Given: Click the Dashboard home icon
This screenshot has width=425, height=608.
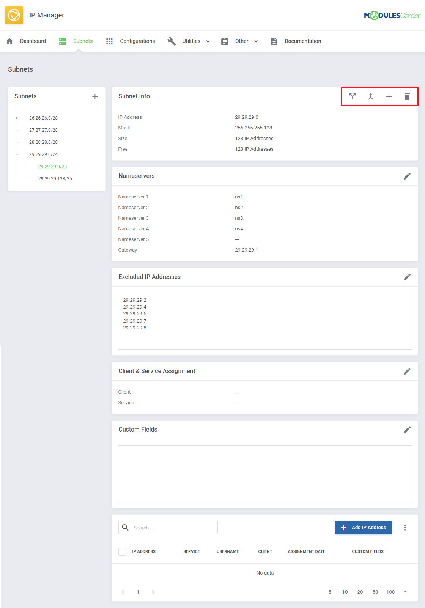Looking at the screenshot, I should click(10, 41).
